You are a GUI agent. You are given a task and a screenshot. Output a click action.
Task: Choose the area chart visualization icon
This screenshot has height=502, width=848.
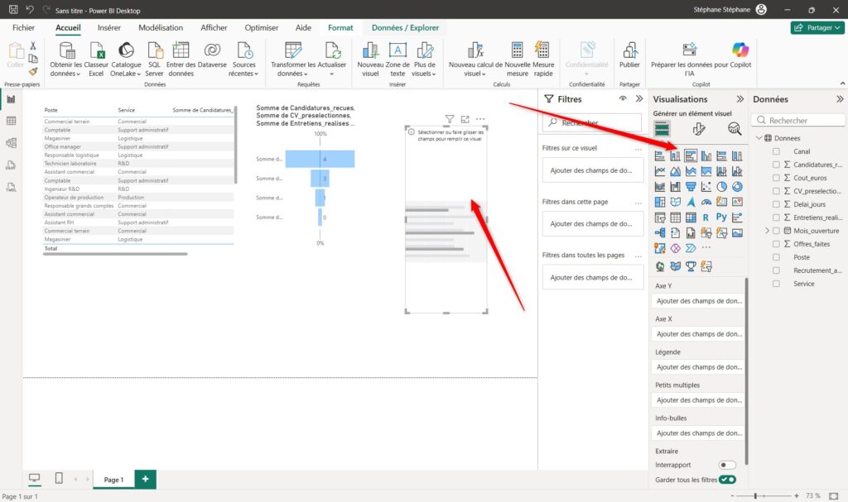tap(676, 171)
